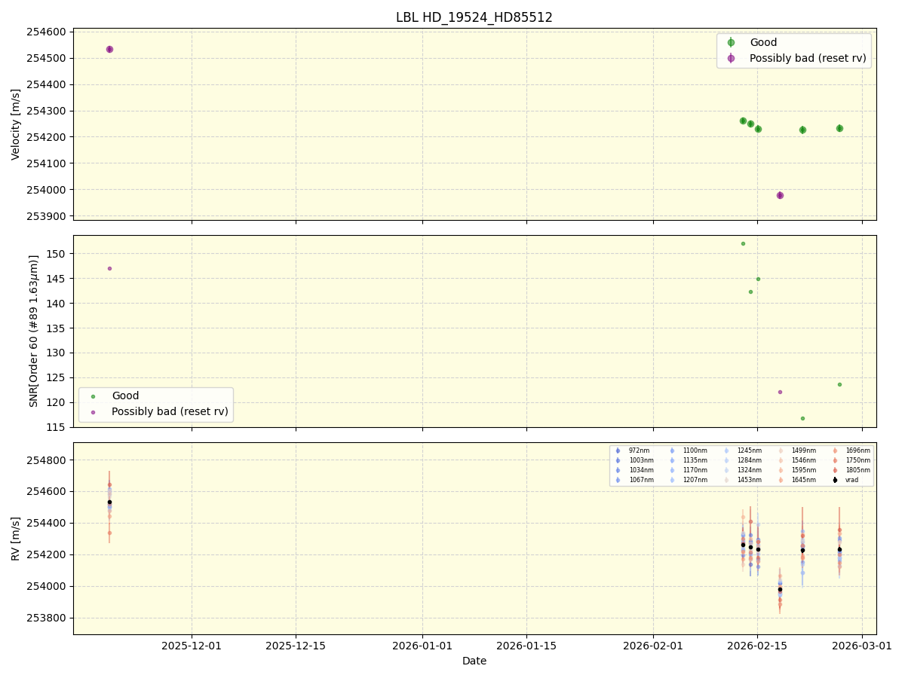
Task: Select the 1453nm legend marker icon
Action: click(726, 480)
